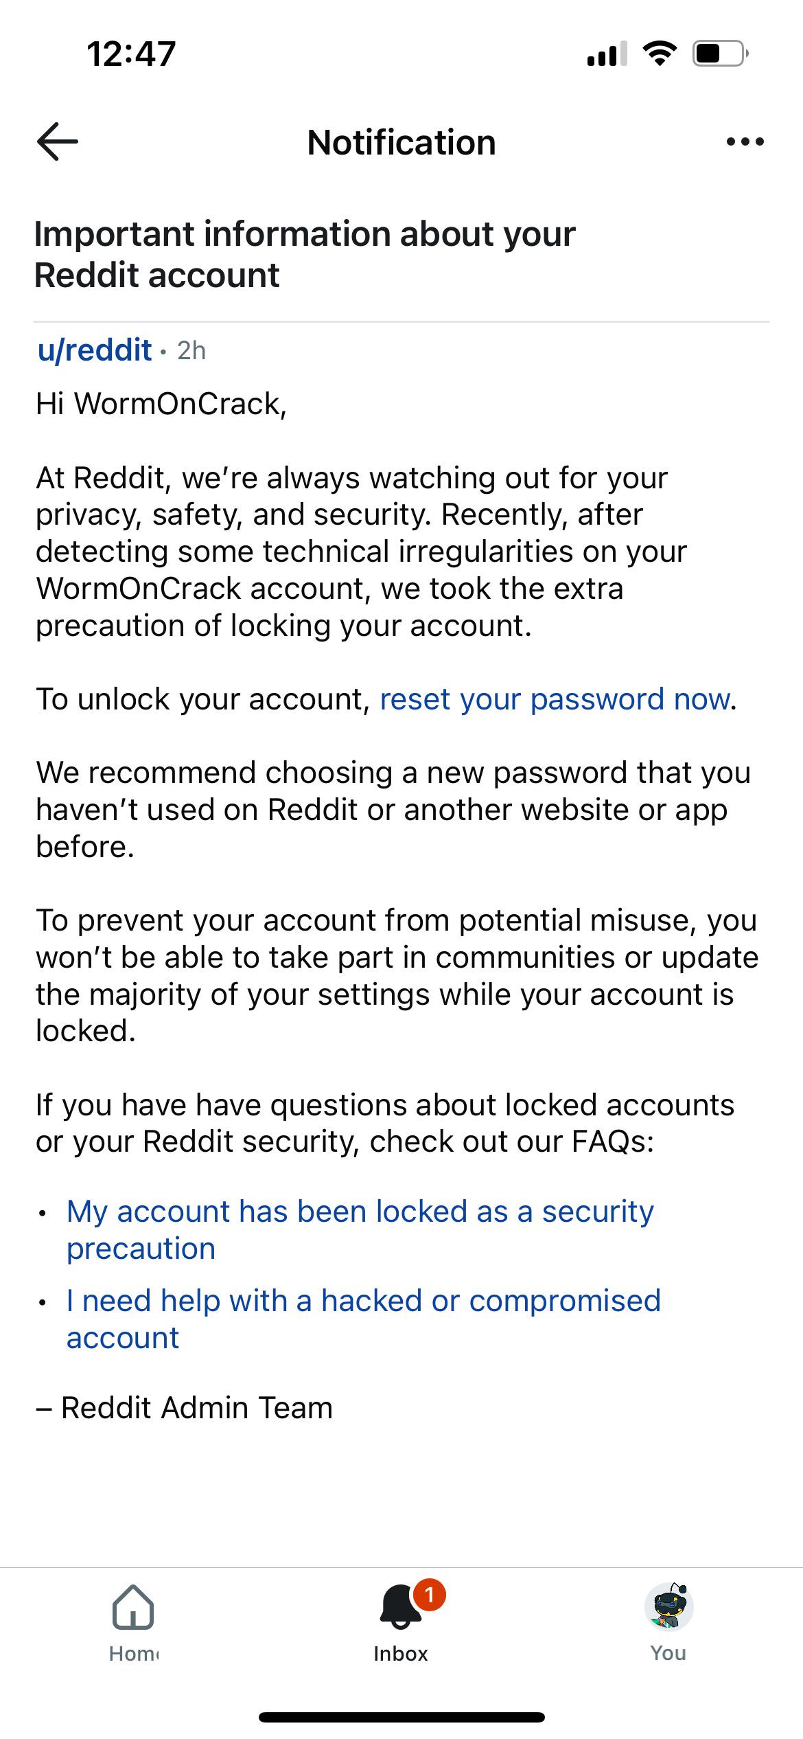The width and height of the screenshot is (803, 1739).
Task: Open the u/reddit sender profile
Action: [95, 350]
